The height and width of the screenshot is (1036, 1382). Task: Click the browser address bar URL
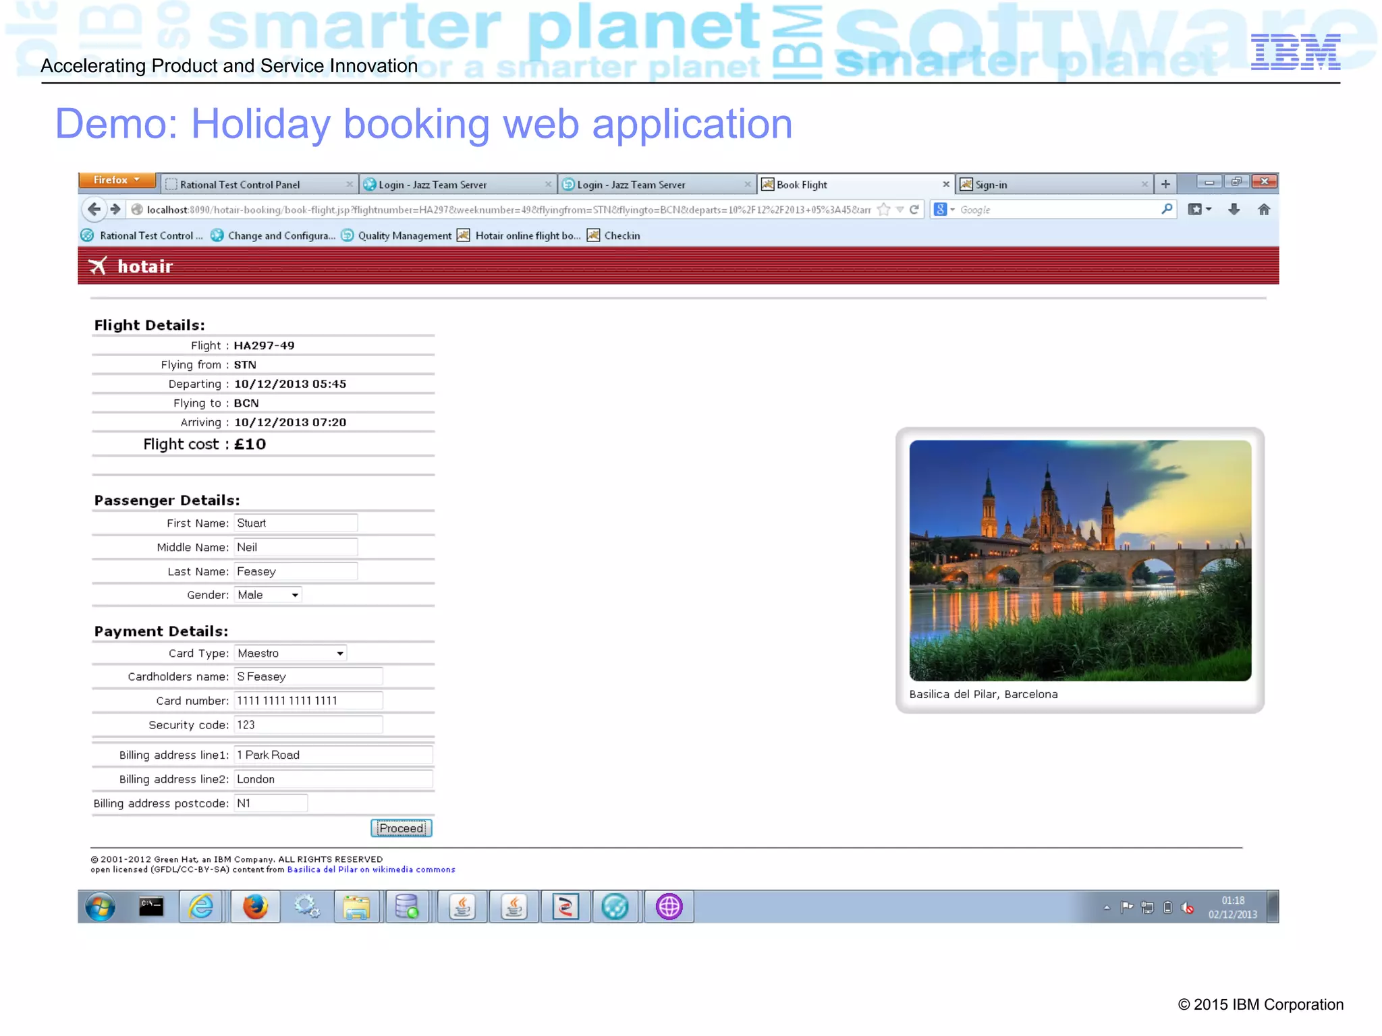pyautogui.click(x=509, y=210)
